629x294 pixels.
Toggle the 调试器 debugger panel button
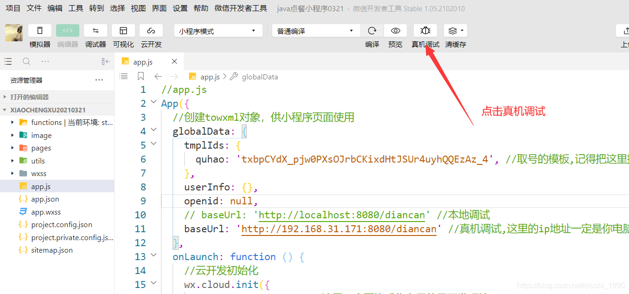96,31
